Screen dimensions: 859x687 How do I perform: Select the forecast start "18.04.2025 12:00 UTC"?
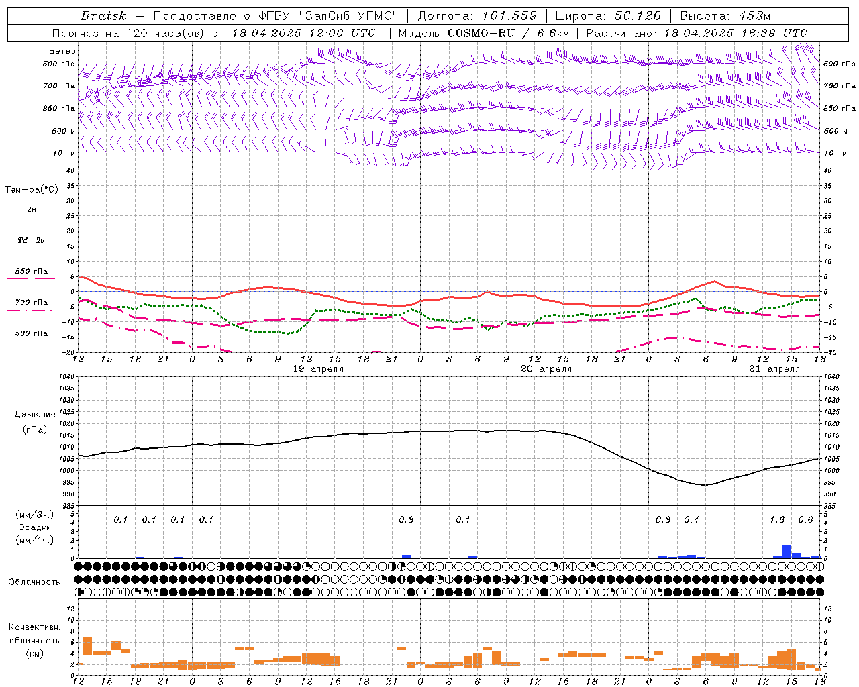(303, 33)
